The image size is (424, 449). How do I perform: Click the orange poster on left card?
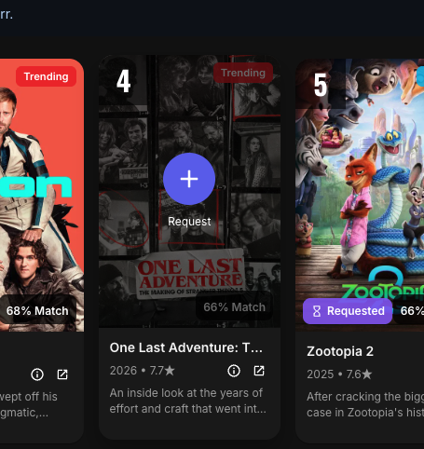[x=42, y=195]
